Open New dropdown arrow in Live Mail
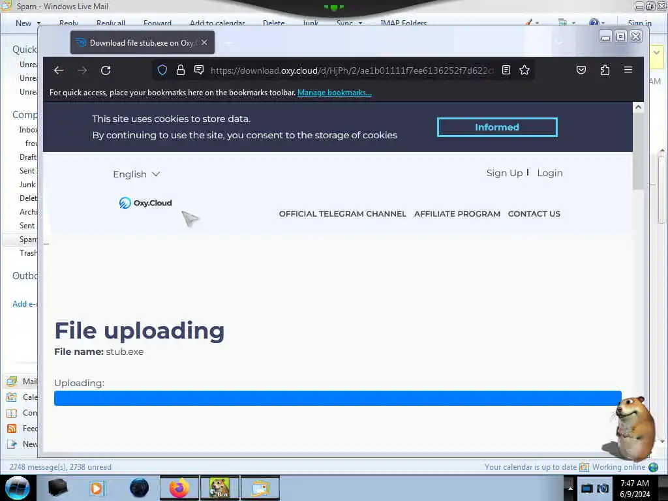This screenshot has width=668, height=501. (x=38, y=23)
